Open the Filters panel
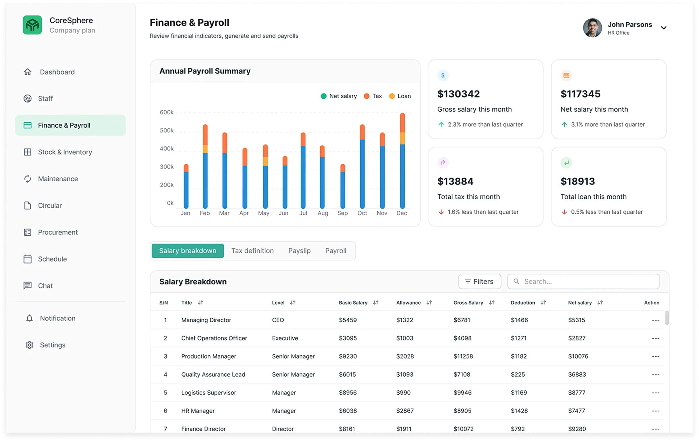The width and height of the screenshot is (699, 441). click(479, 281)
